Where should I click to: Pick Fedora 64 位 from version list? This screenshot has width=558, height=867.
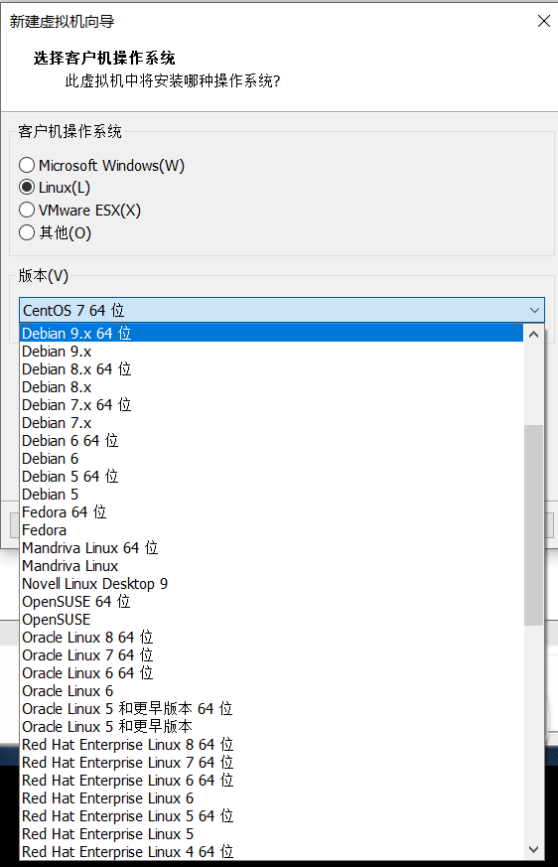click(x=271, y=512)
